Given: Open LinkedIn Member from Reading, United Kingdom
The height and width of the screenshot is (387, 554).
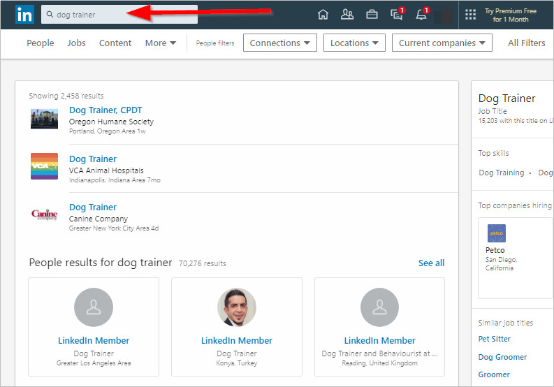Looking at the screenshot, I should coord(380,340).
